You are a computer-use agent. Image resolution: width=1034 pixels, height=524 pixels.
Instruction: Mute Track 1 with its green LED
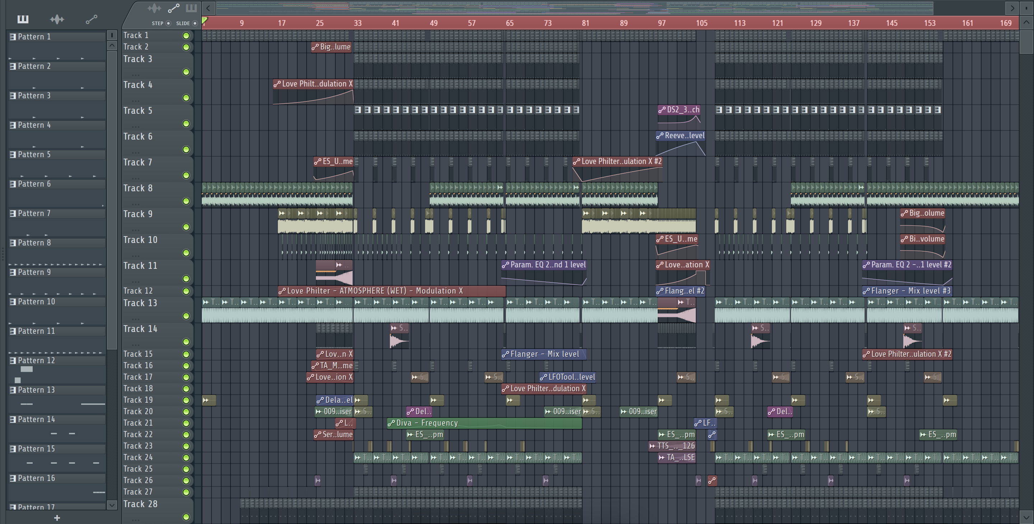(x=186, y=36)
